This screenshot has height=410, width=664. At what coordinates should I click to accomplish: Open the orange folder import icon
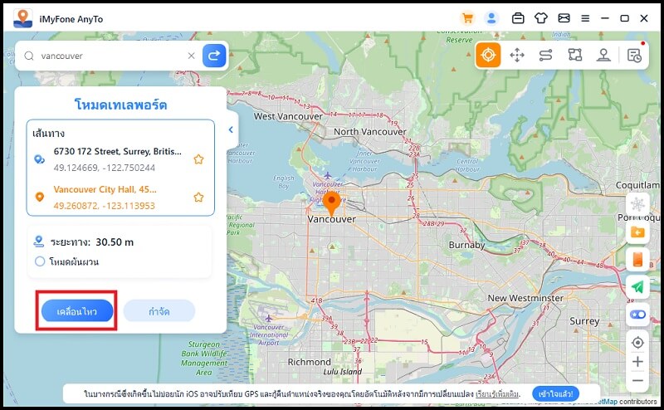[637, 232]
